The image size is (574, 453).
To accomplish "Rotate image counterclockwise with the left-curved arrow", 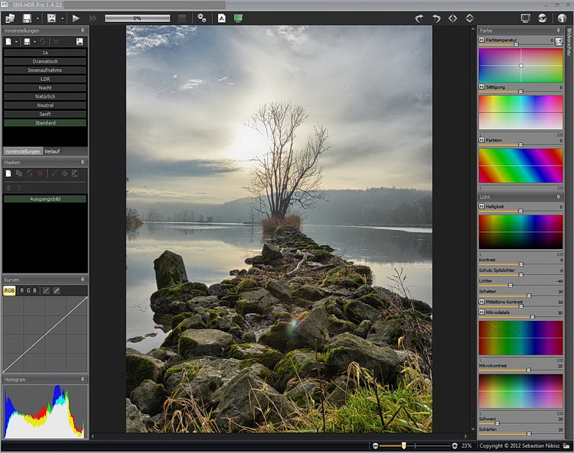I will pyautogui.click(x=436, y=18).
